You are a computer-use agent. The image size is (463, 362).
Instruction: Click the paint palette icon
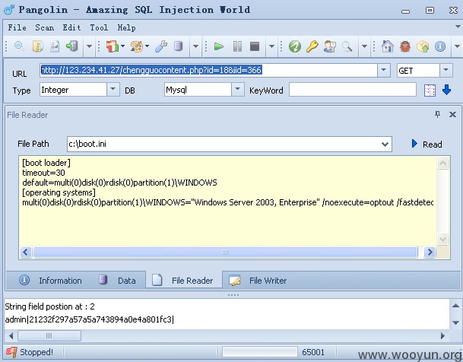(x=136, y=46)
